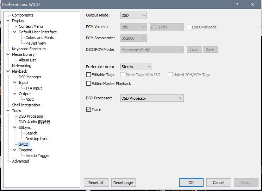Open the DSP Manager page
The image size is (262, 191).
pos(30,77)
